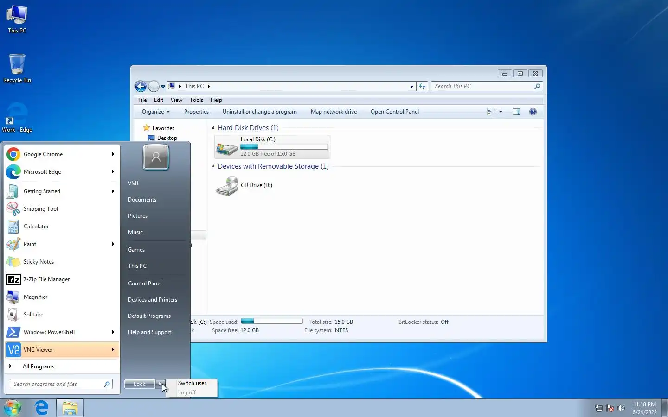Click the Forward button in Explorer
The width and height of the screenshot is (668, 417).
tap(154, 86)
